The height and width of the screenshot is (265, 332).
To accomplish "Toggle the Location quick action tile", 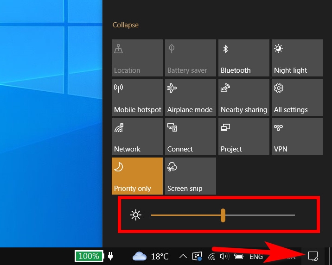I will coord(137,58).
